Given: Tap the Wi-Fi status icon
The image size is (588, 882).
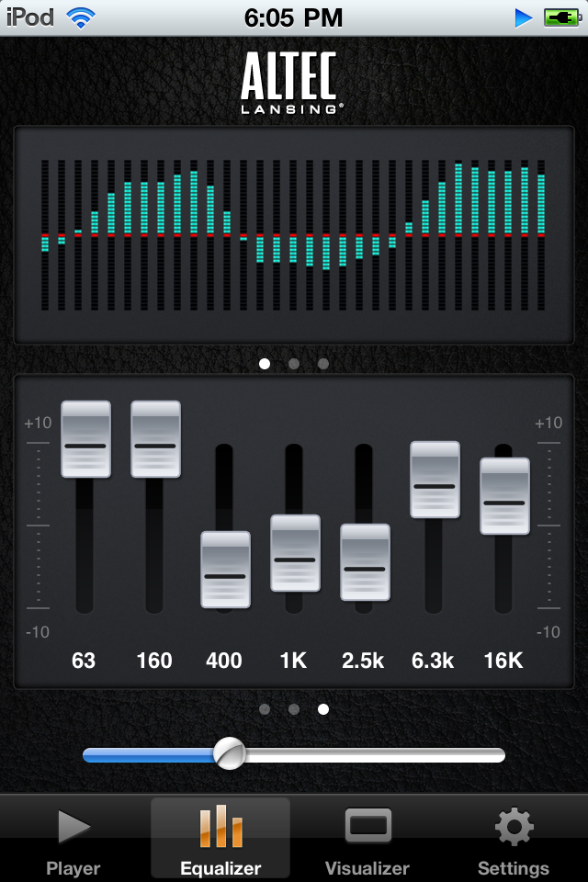Looking at the screenshot, I should (81, 18).
